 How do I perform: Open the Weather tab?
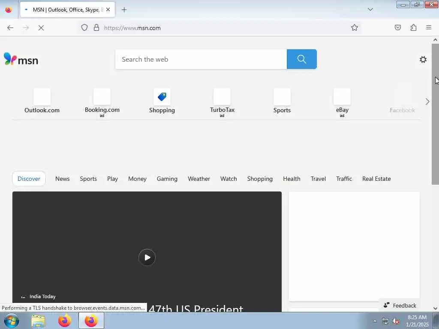click(199, 179)
